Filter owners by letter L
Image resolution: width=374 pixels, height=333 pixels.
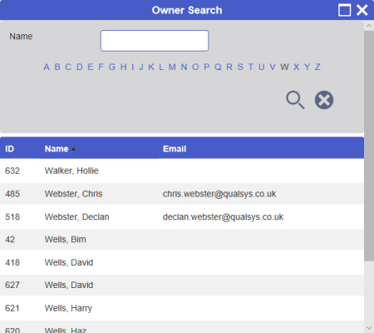161,67
